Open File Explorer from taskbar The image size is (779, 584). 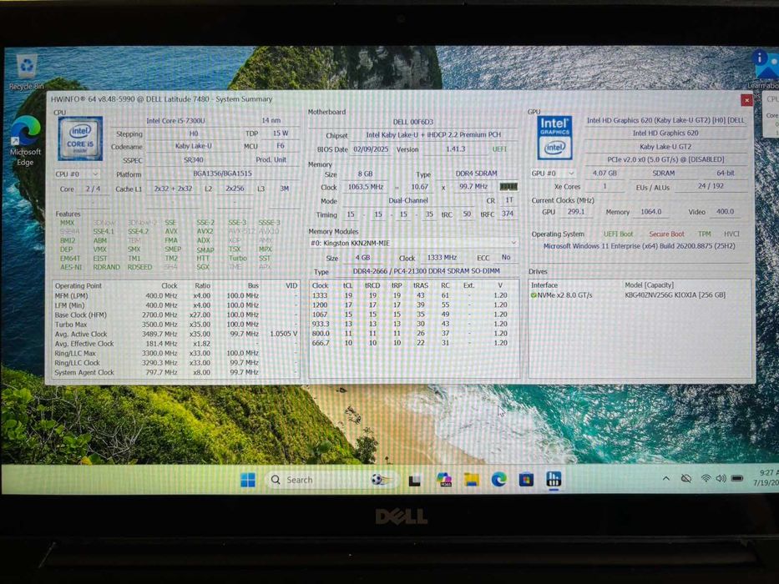(x=472, y=480)
